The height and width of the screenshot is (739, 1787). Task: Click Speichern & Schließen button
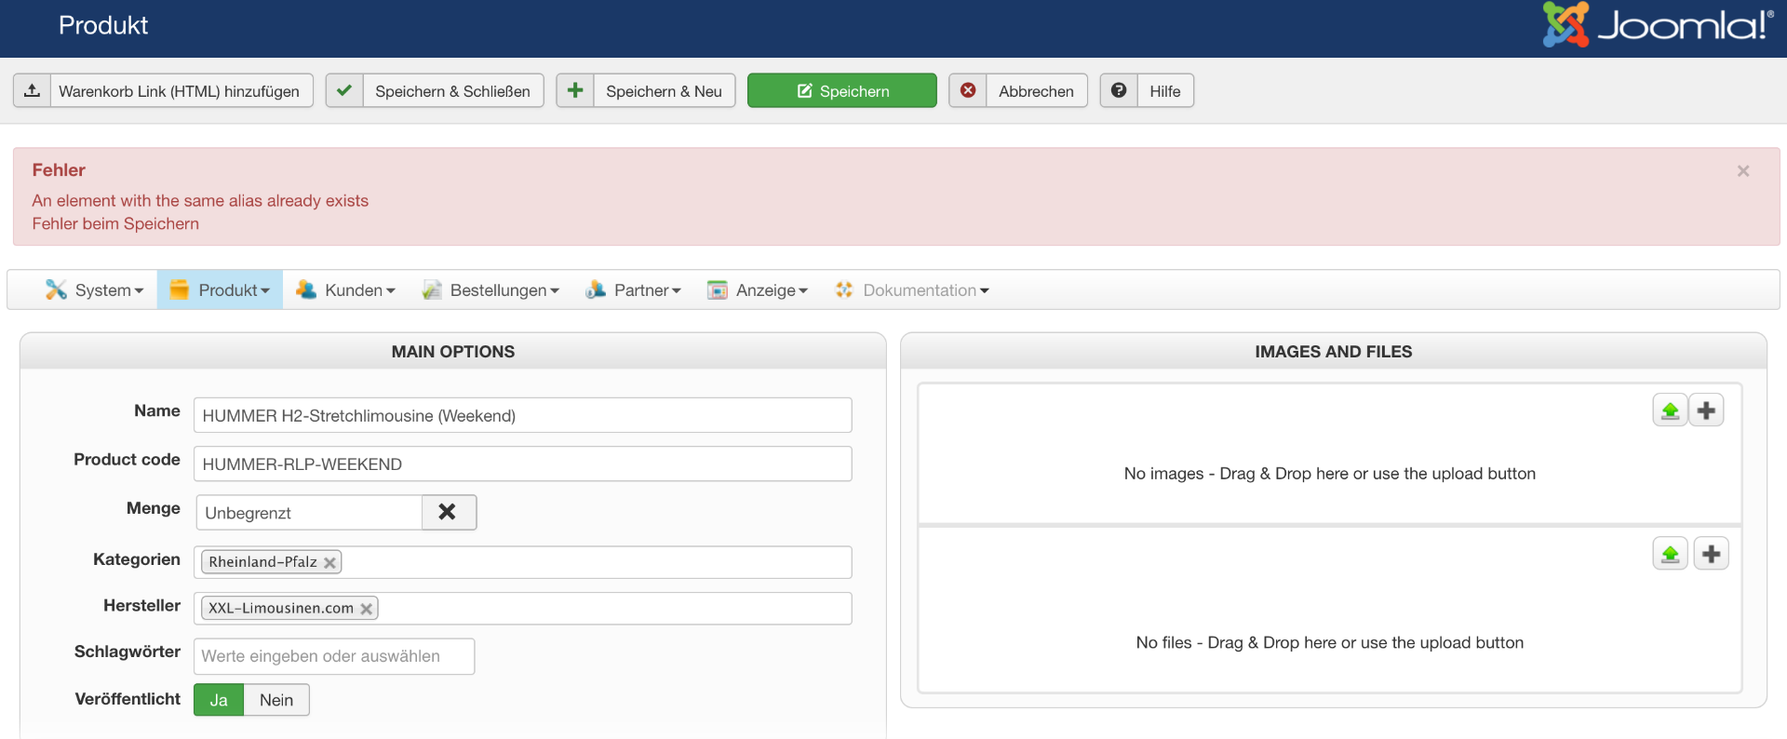pos(435,90)
